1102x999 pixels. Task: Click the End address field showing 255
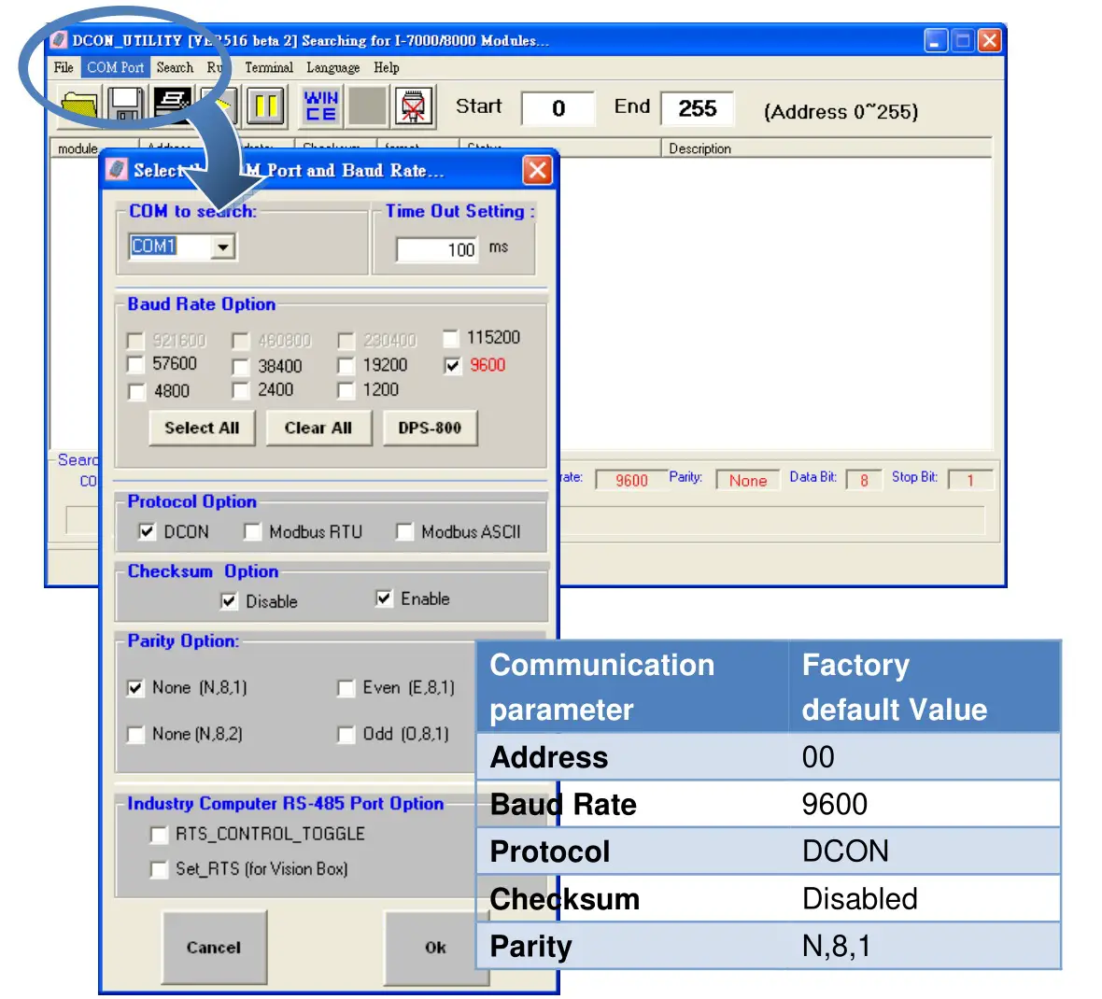pyautogui.click(x=698, y=109)
